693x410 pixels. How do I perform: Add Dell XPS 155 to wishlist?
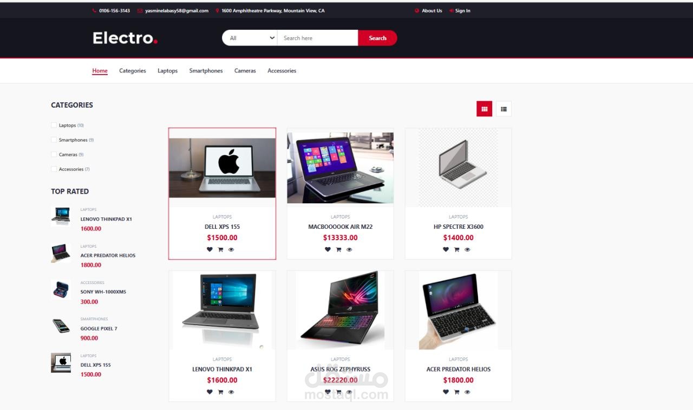[210, 249]
